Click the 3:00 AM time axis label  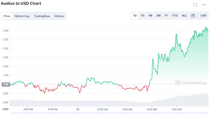(x=127, y=110)
